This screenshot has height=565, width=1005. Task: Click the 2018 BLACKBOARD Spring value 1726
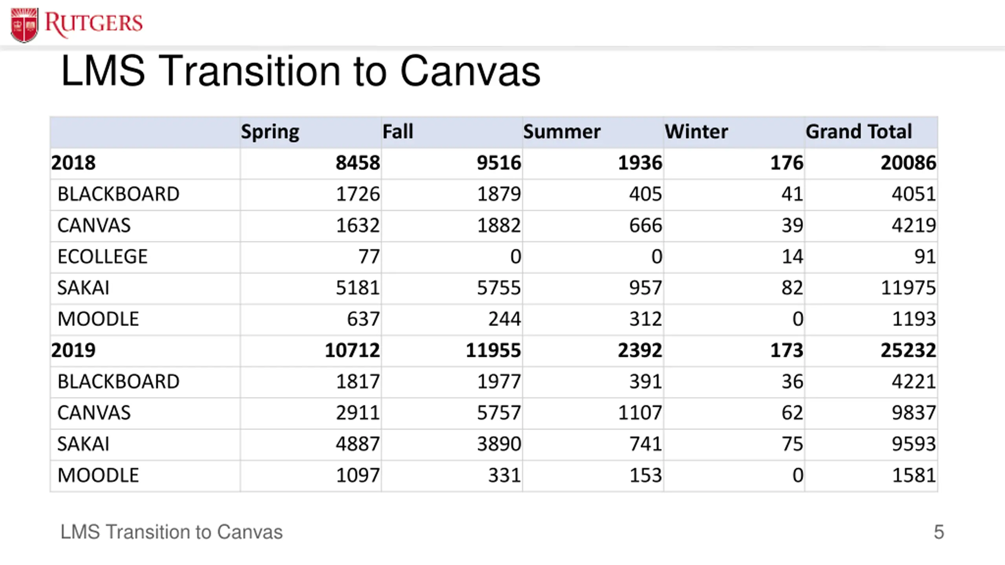point(358,194)
